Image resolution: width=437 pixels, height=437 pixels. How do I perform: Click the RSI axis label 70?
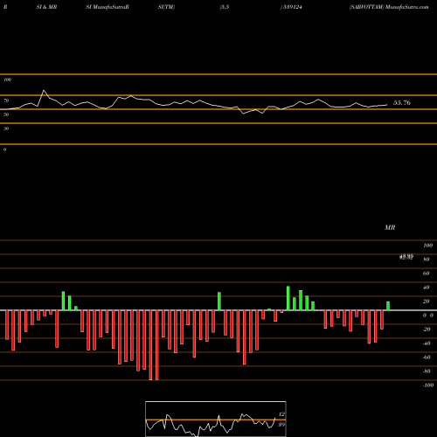6,101
